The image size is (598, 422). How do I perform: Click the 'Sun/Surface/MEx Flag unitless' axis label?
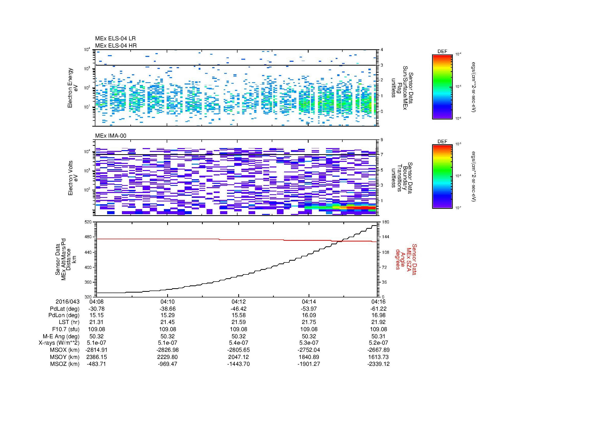coord(402,88)
